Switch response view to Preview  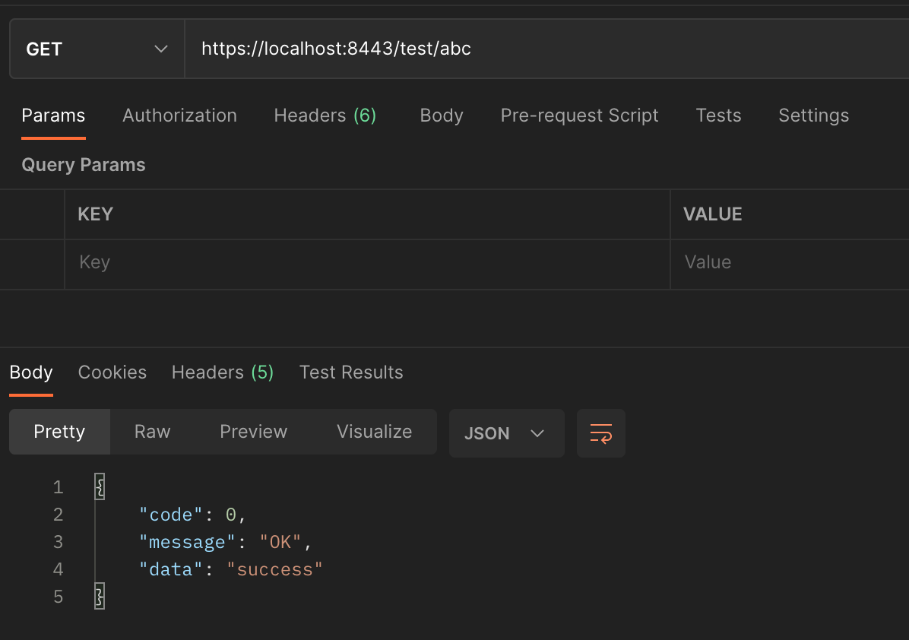[x=253, y=432]
